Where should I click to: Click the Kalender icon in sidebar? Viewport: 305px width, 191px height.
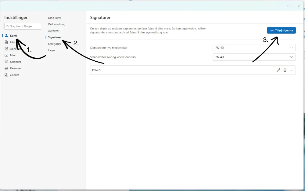(6, 62)
